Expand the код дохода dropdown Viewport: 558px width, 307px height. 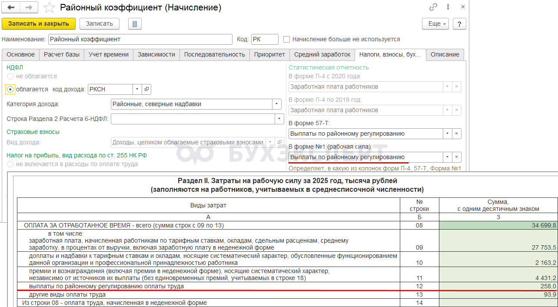coord(137,89)
